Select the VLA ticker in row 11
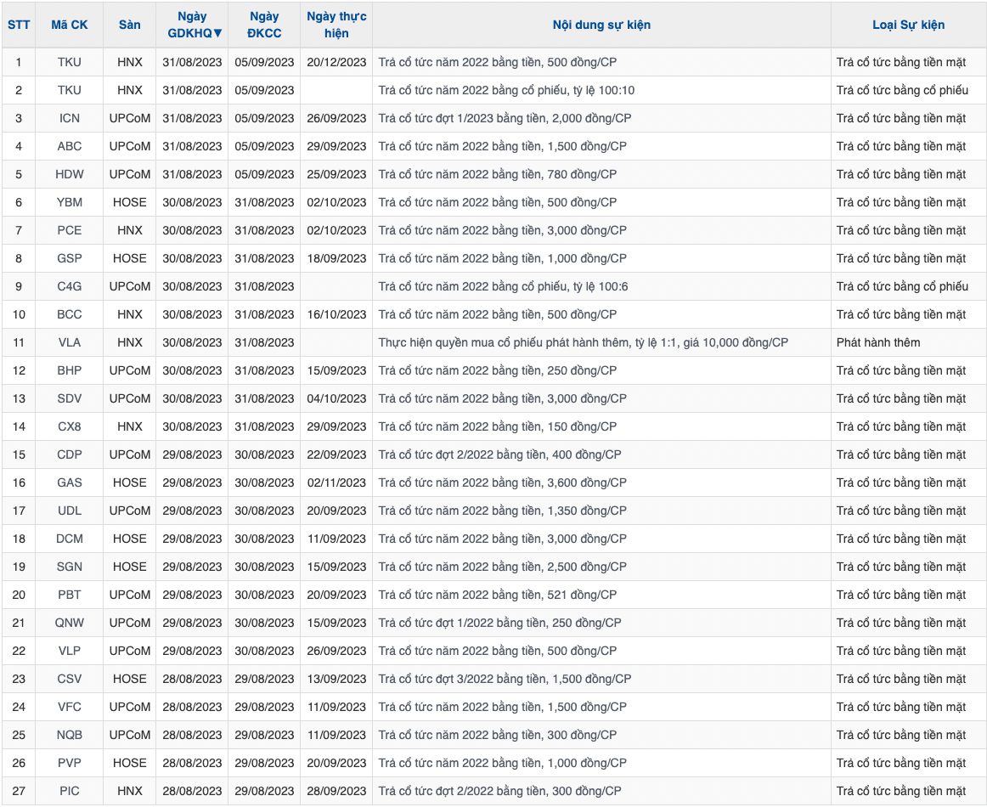Screen dimensions: 987x807 (70, 342)
